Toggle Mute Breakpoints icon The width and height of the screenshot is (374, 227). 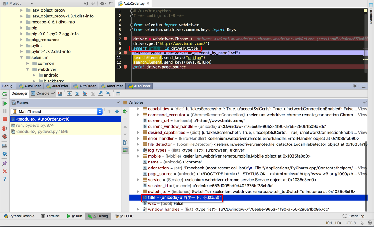tap(5, 136)
